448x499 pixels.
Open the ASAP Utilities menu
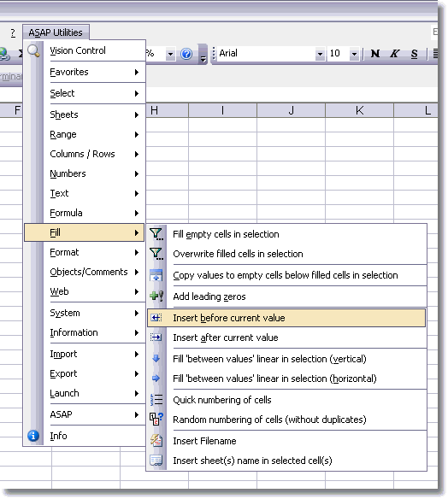click(56, 32)
